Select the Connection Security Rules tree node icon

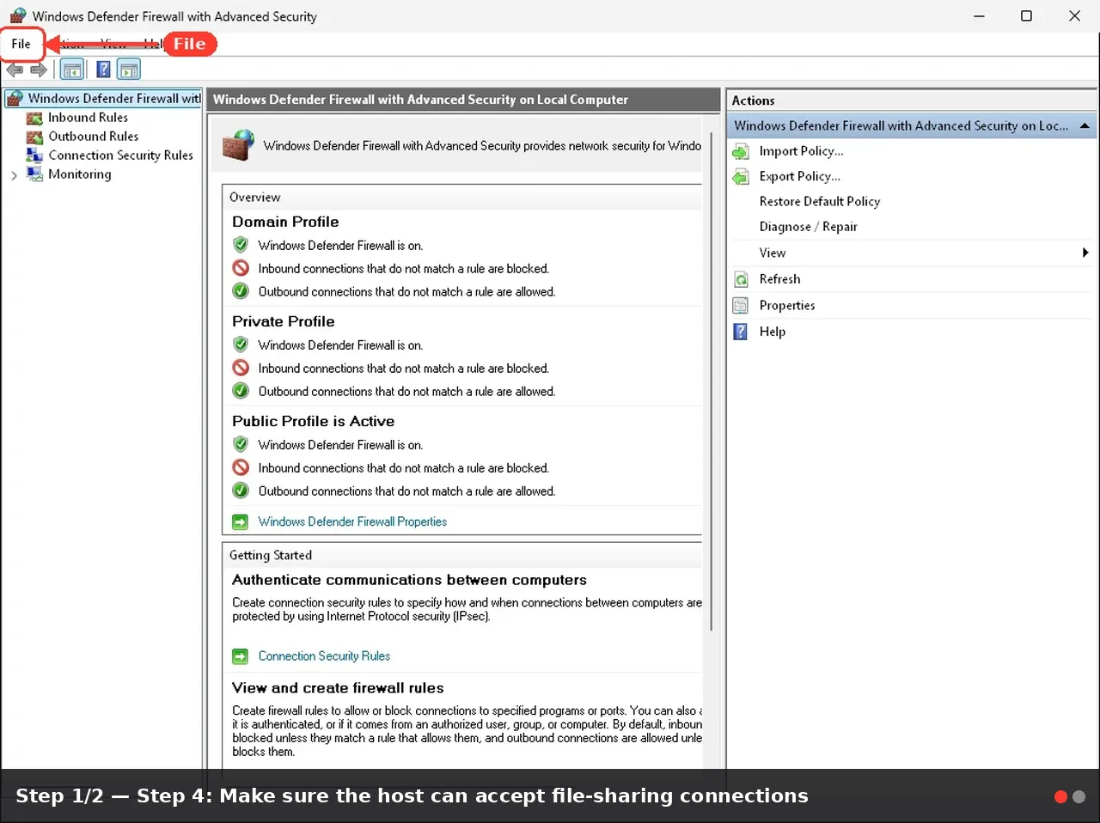point(34,155)
